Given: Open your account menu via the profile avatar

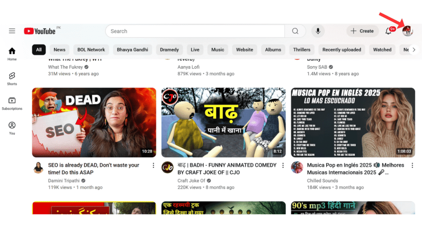Looking at the screenshot, I should 407,31.
